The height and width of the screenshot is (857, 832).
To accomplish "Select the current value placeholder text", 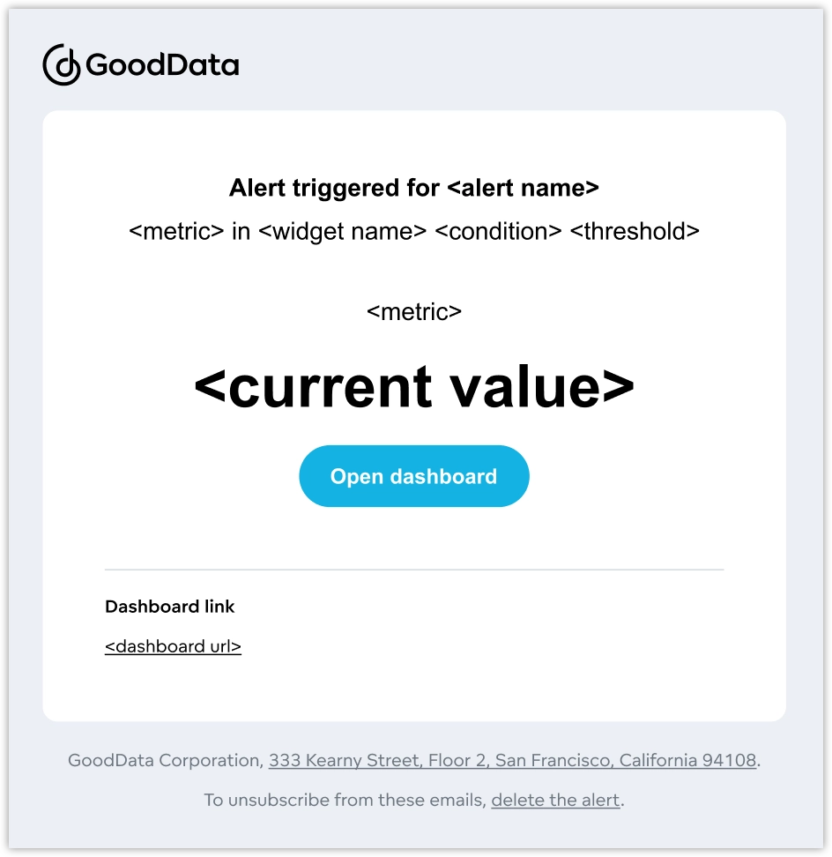I will pyautogui.click(x=414, y=385).
